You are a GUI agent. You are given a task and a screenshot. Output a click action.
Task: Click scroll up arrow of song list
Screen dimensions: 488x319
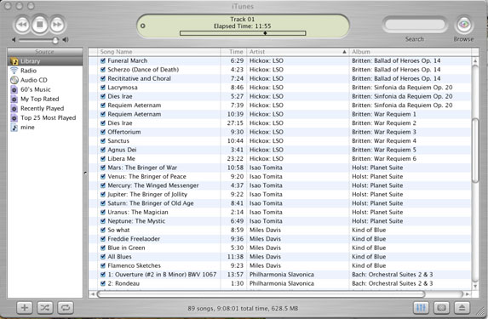(x=475, y=61)
